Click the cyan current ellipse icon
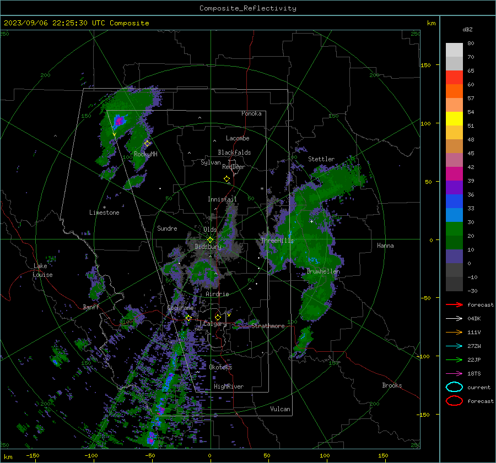Viewport: 496px width, 463px height. 454,387
